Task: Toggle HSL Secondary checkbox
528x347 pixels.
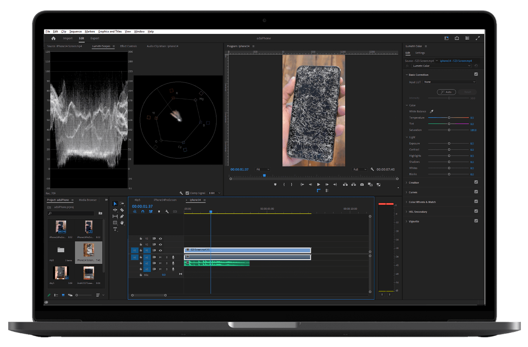Action: (476, 211)
